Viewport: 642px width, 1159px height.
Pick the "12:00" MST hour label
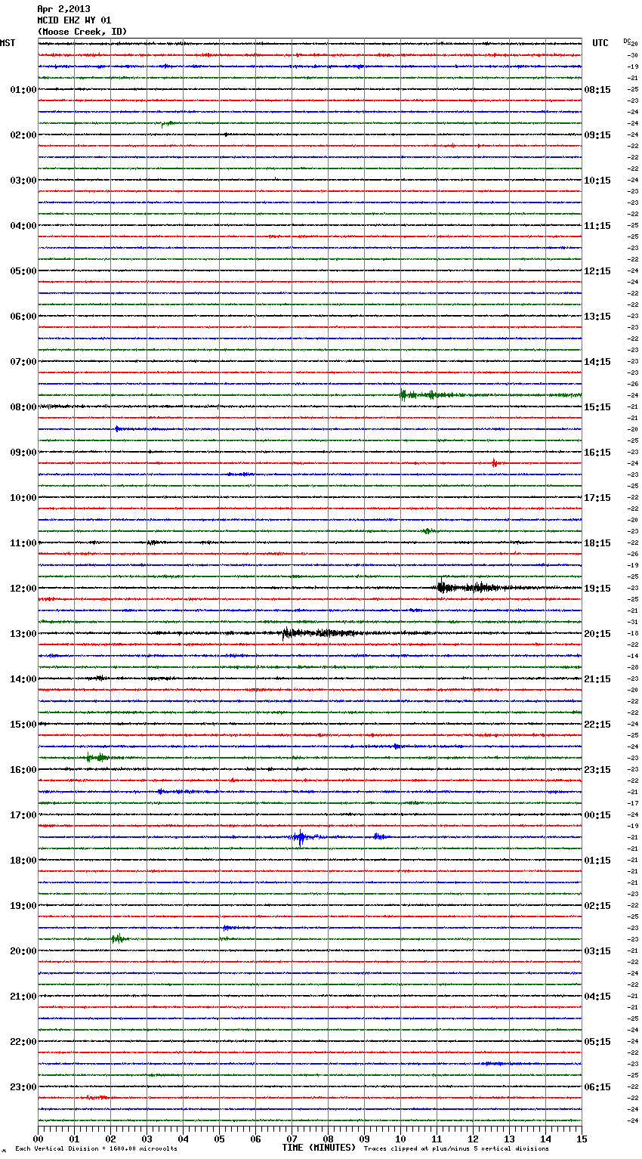tap(23, 589)
